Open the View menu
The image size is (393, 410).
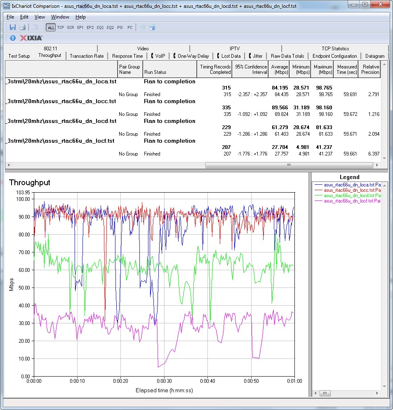pos(40,17)
